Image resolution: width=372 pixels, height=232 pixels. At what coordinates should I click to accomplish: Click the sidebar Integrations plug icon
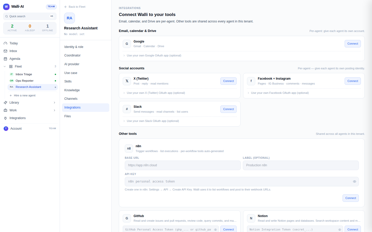pos(5,118)
